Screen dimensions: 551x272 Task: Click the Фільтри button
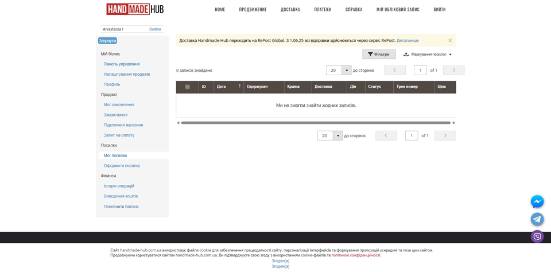tap(379, 54)
